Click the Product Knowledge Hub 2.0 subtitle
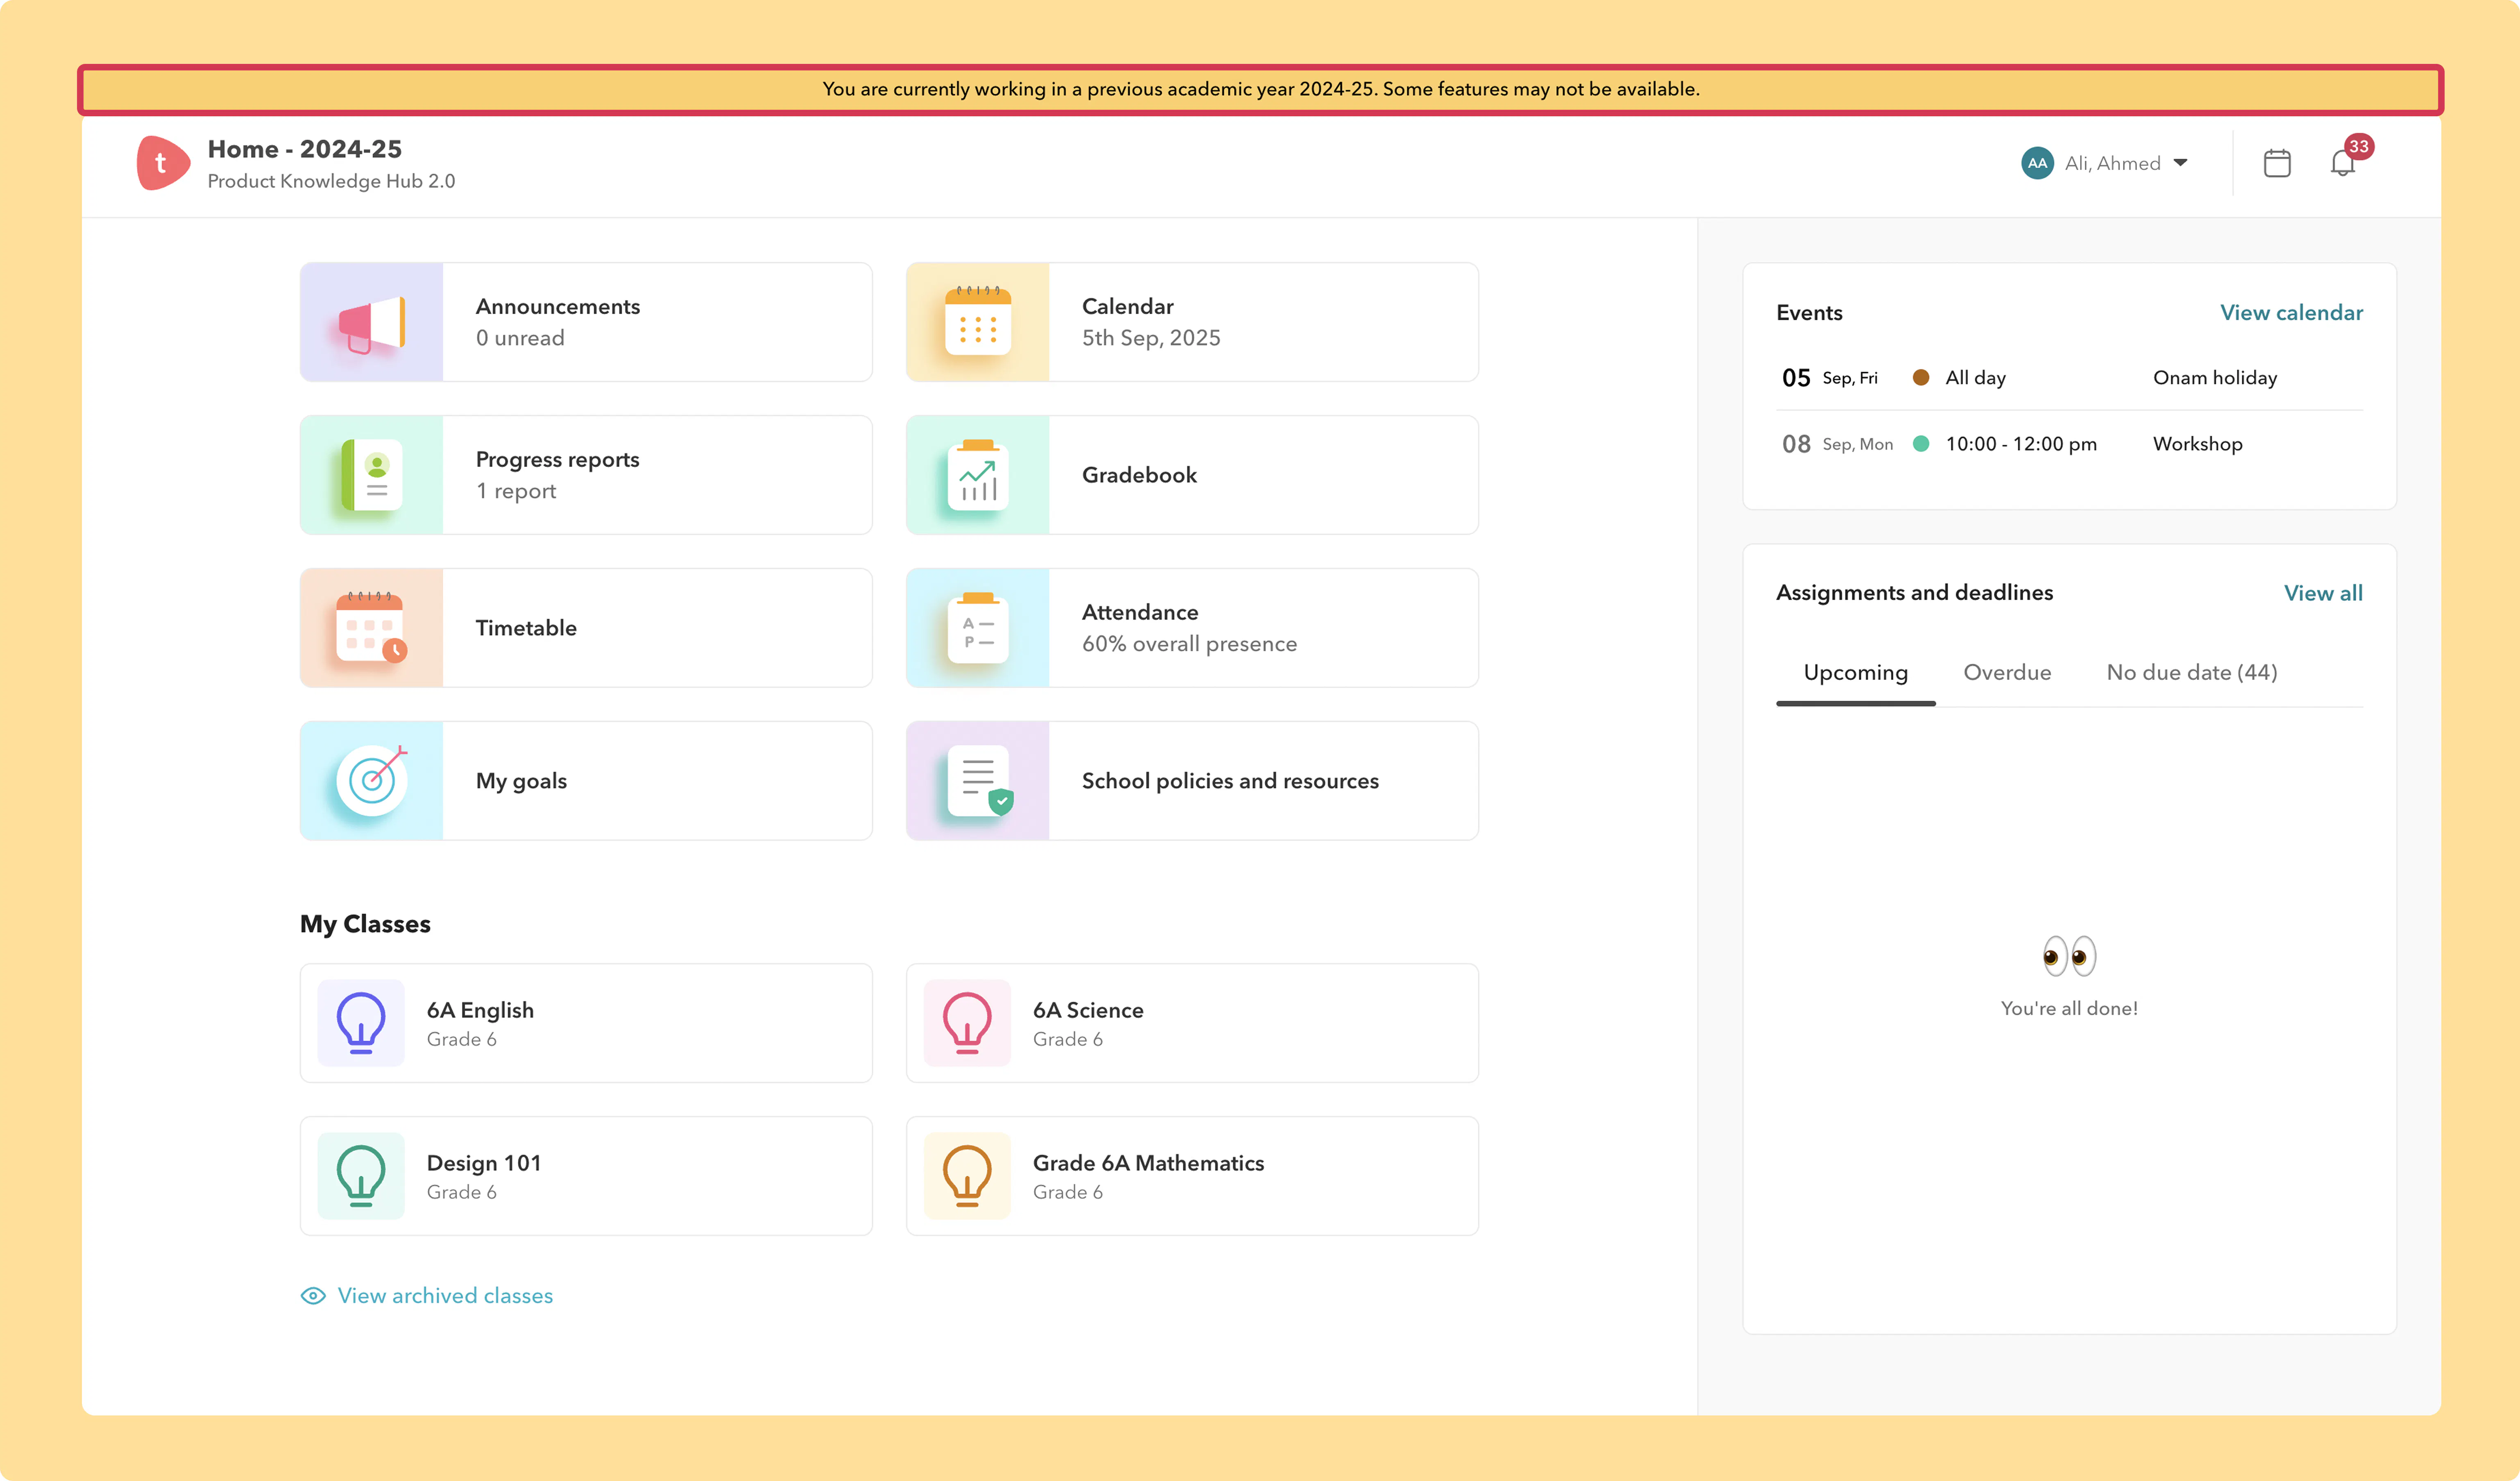Screen dimensions: 2520x1481 point(331,181)
